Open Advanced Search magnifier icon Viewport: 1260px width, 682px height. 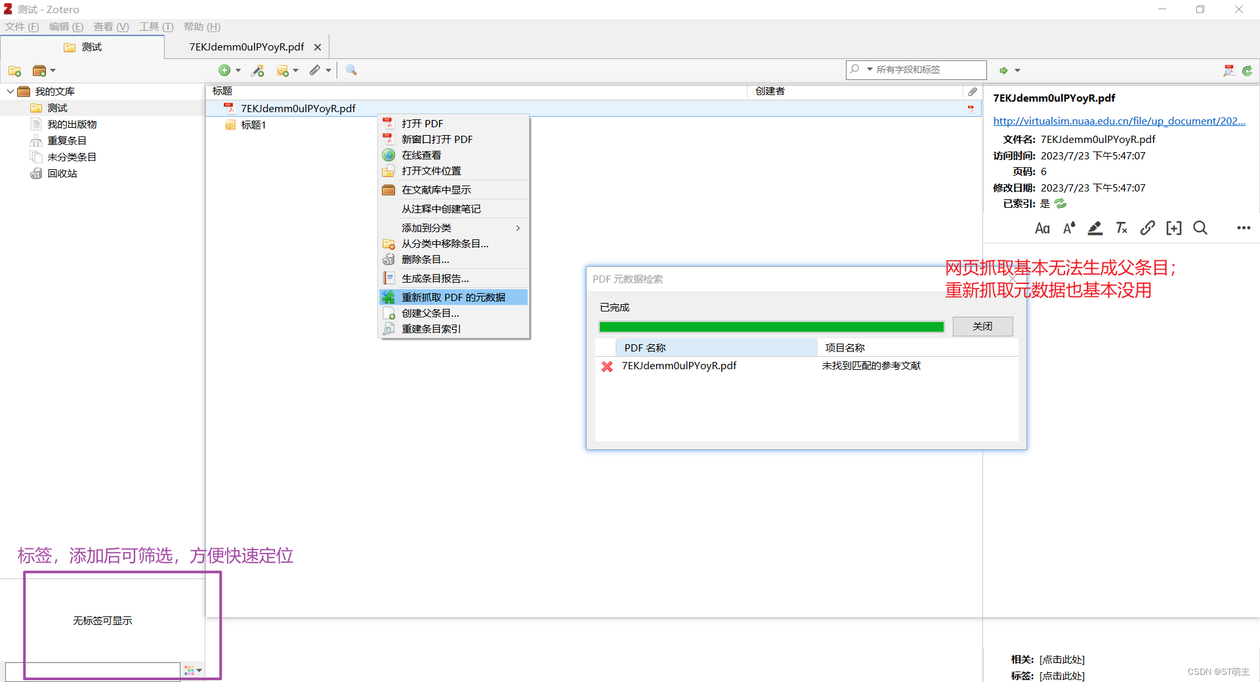[x=351, y=70]
